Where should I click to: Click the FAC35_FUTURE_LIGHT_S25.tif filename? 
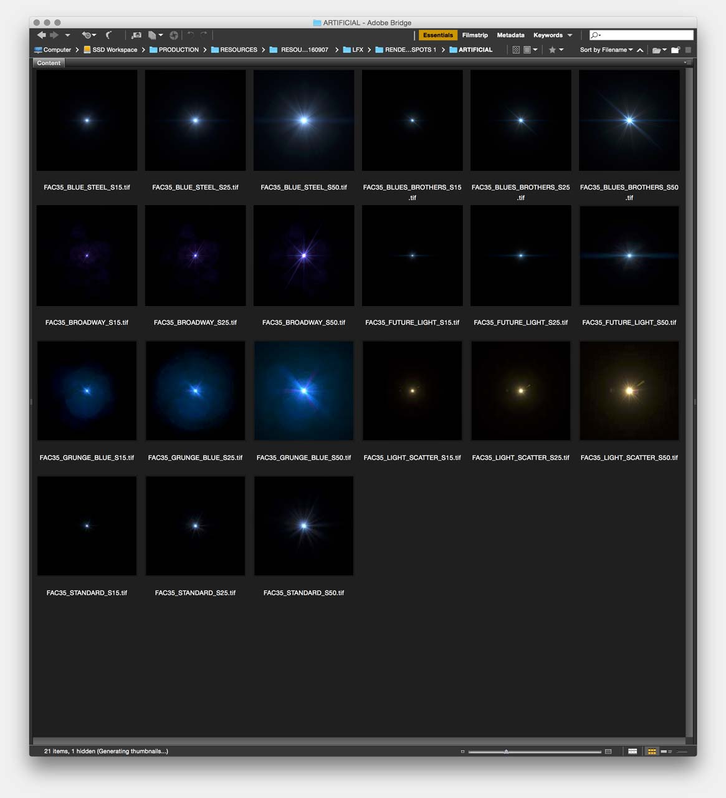(x=520, y=322)
